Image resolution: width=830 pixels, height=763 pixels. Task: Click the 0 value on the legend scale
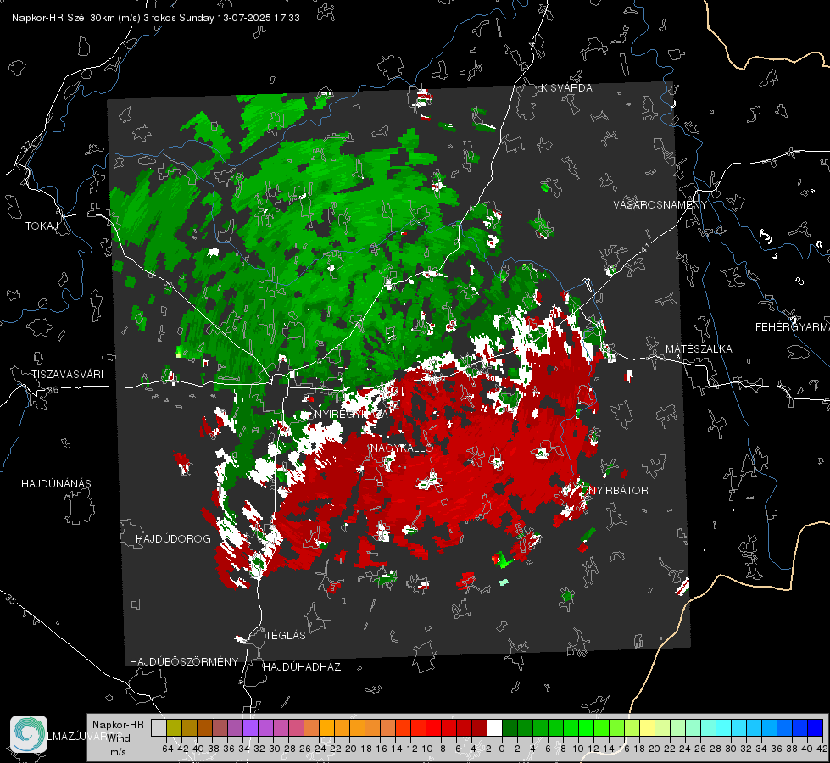502,749
